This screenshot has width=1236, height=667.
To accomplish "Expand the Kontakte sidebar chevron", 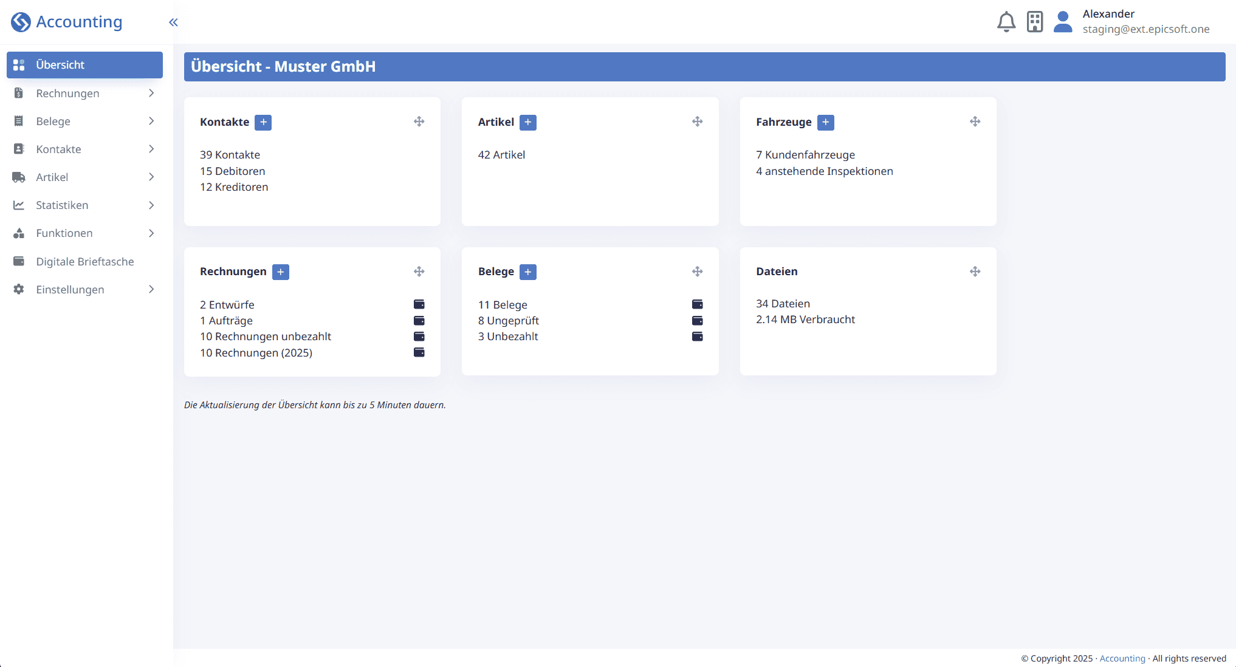I will coord(151,149).
